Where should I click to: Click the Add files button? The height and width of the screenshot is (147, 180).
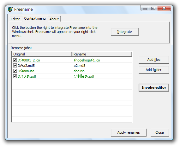coord(154,60)
